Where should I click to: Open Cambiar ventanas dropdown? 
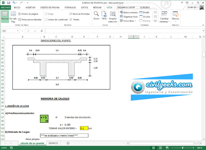click(x=164, y=17)
